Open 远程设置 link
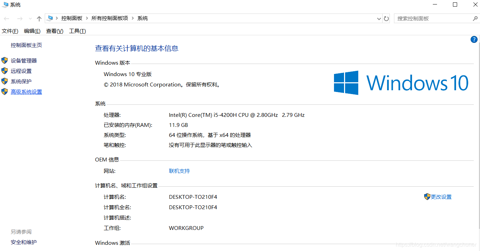The width and height of the screenshot is (480, 251). [x=21, y=71]
